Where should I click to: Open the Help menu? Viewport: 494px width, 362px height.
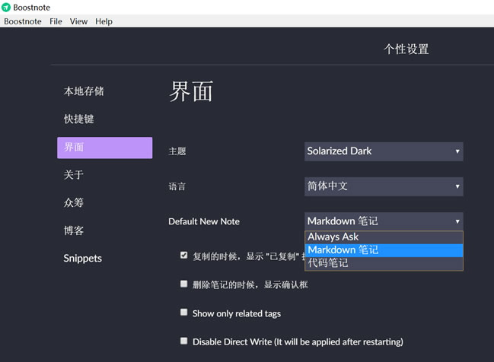coord(104,21)
